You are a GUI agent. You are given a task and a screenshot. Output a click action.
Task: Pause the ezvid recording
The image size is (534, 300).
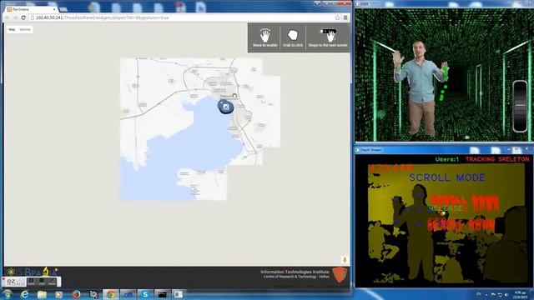[x=32, y=282]
